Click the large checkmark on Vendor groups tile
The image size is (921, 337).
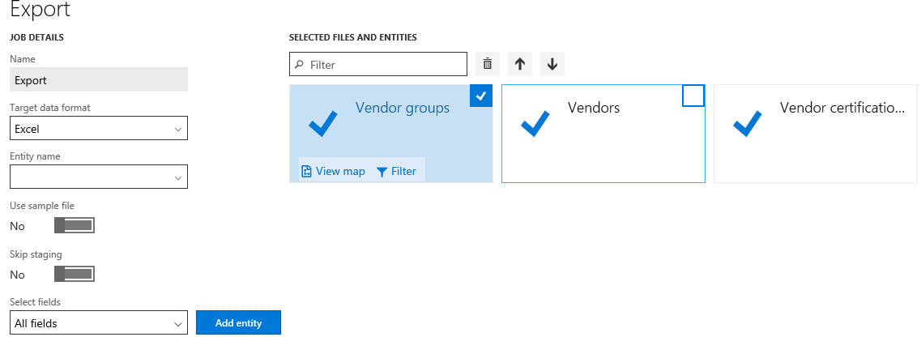click(323, 123)
